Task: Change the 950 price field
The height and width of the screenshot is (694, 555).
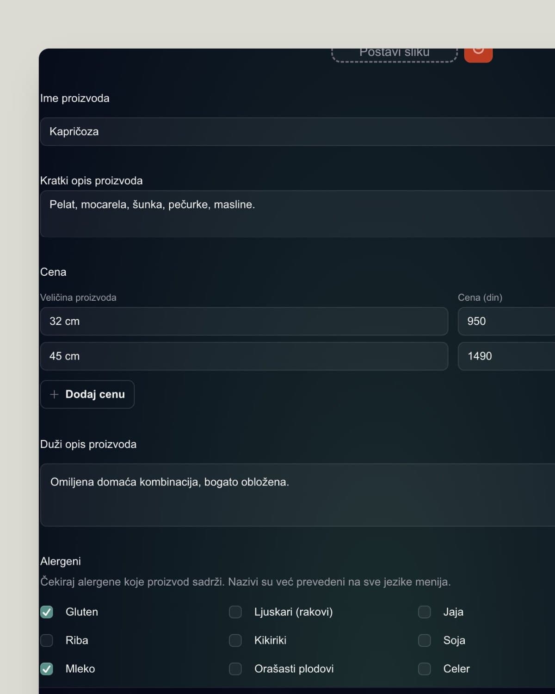Action: (x=506, y=321)
